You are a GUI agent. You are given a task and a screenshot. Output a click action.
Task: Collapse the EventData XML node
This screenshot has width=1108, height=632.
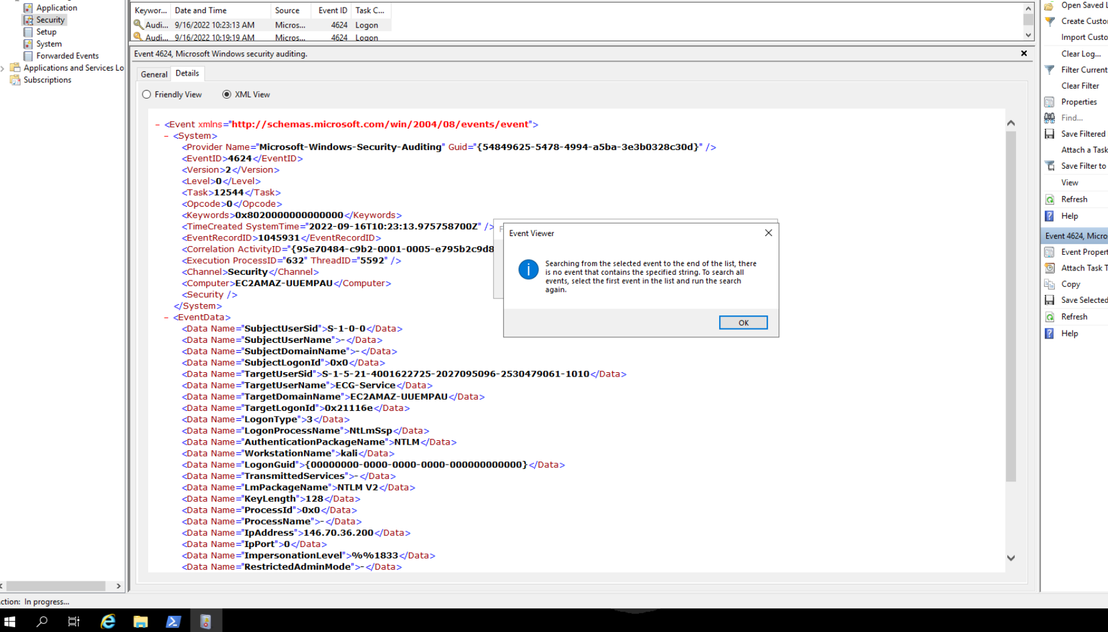(x=166, y=318)
